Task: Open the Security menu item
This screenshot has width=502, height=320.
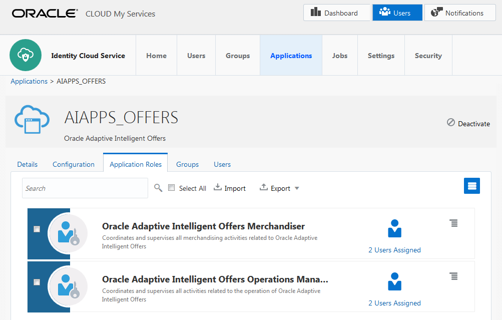Action: (428, 56)
